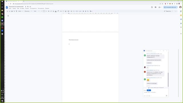Open a new browser tab with plus
Screen dimensions: 183x103
click(24, 1)
